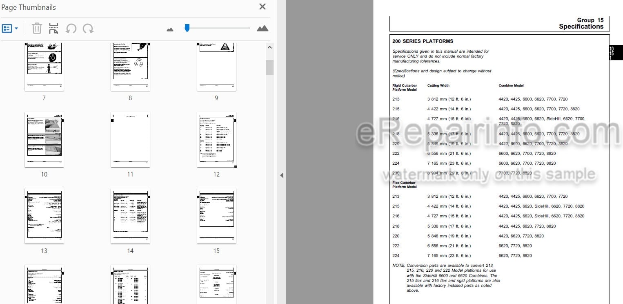The width and height of the screenshot is (623, 304).
Task: Click '4420, 6620, 7720, 8820' flex 220 row
Action: [521, 236]
